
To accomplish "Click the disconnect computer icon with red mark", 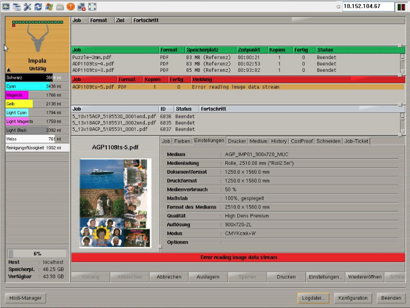I will tap(81, 6).
